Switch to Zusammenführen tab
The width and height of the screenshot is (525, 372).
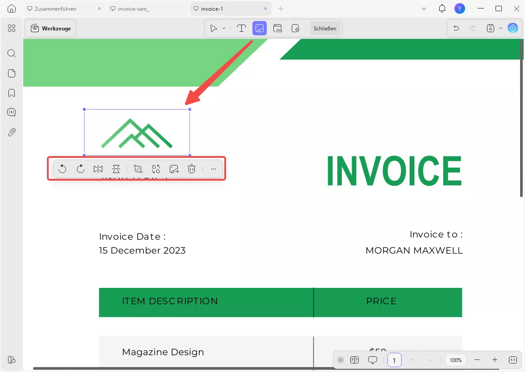pos(63,8)
